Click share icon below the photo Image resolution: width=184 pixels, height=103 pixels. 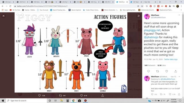[103, 96]
